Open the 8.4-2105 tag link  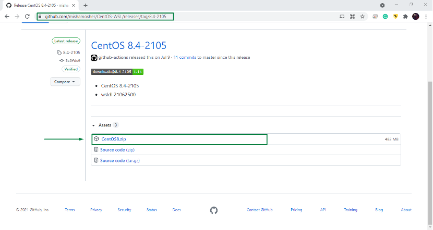point(71,53)
